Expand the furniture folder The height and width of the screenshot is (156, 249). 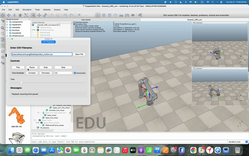tap(7, 30)
